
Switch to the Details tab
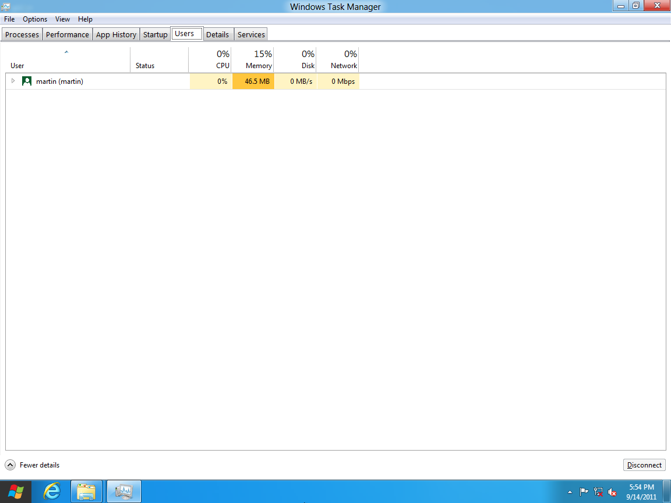217,35
